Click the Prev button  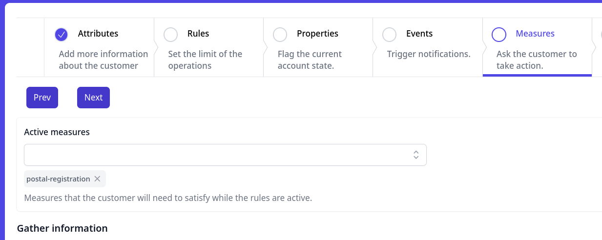tap(42, 98)
